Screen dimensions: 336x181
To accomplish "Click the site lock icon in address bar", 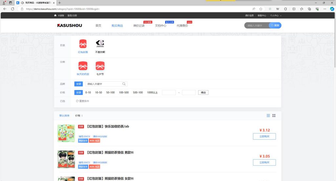I will coord(22,9).
